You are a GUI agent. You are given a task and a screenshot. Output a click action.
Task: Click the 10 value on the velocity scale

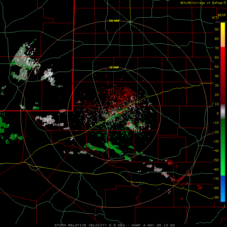(x=217, y=104)
